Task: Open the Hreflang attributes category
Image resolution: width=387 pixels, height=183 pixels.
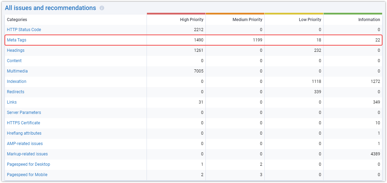Action: 24,133
